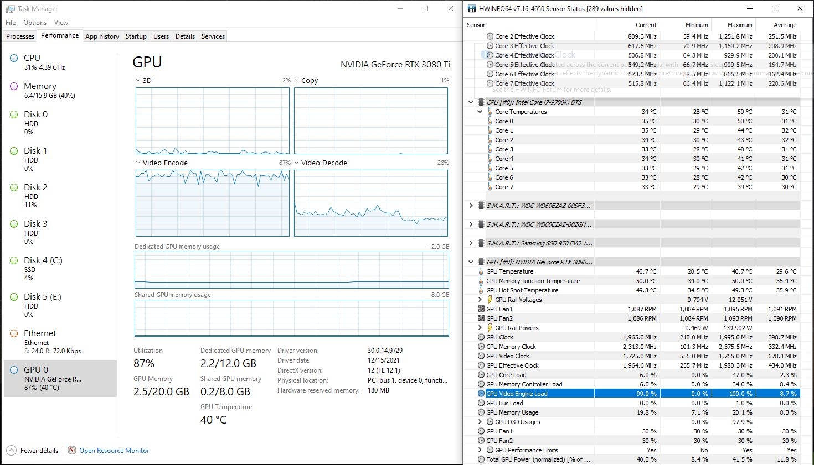
Task: Expand the S.M.A.R.T. Samsung SSD 970 EVO section
Action: pyautogui.click(x=471, y=243)
